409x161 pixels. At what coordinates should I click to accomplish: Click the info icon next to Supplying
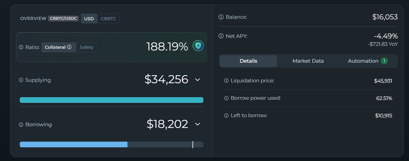pos(21,80)
